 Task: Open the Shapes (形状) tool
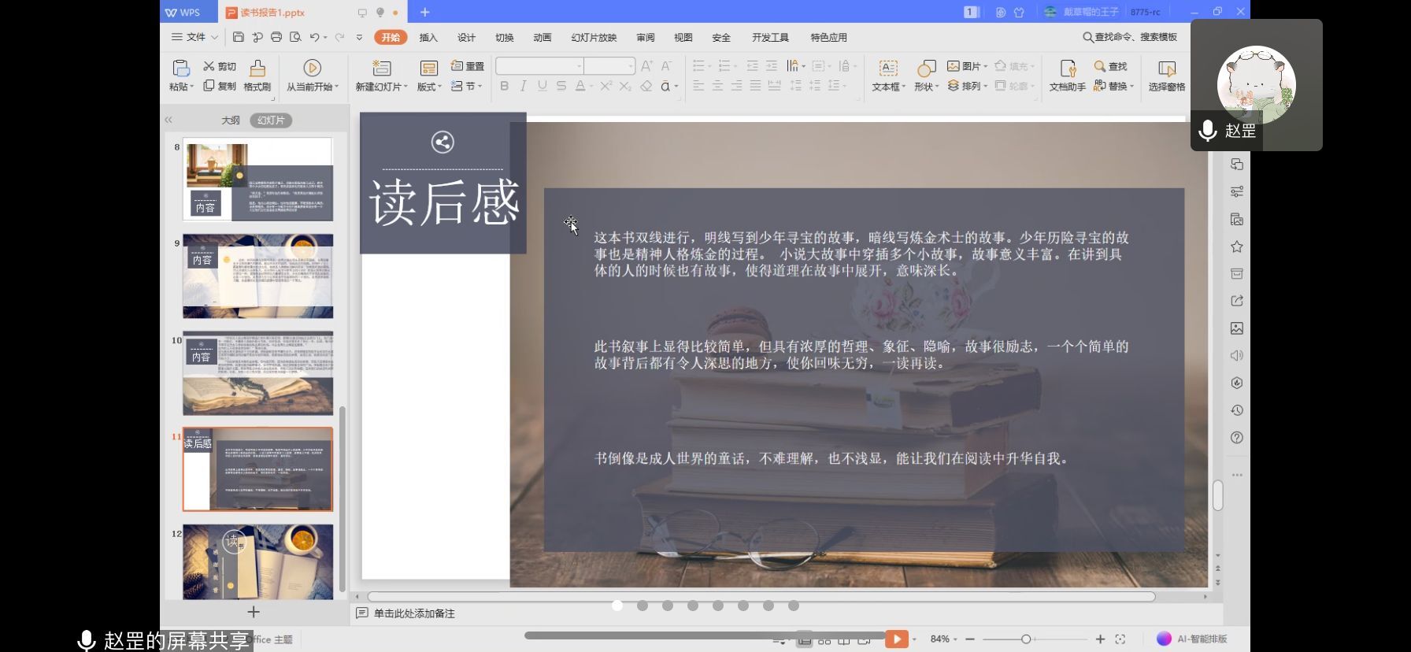tap(926, 69)
